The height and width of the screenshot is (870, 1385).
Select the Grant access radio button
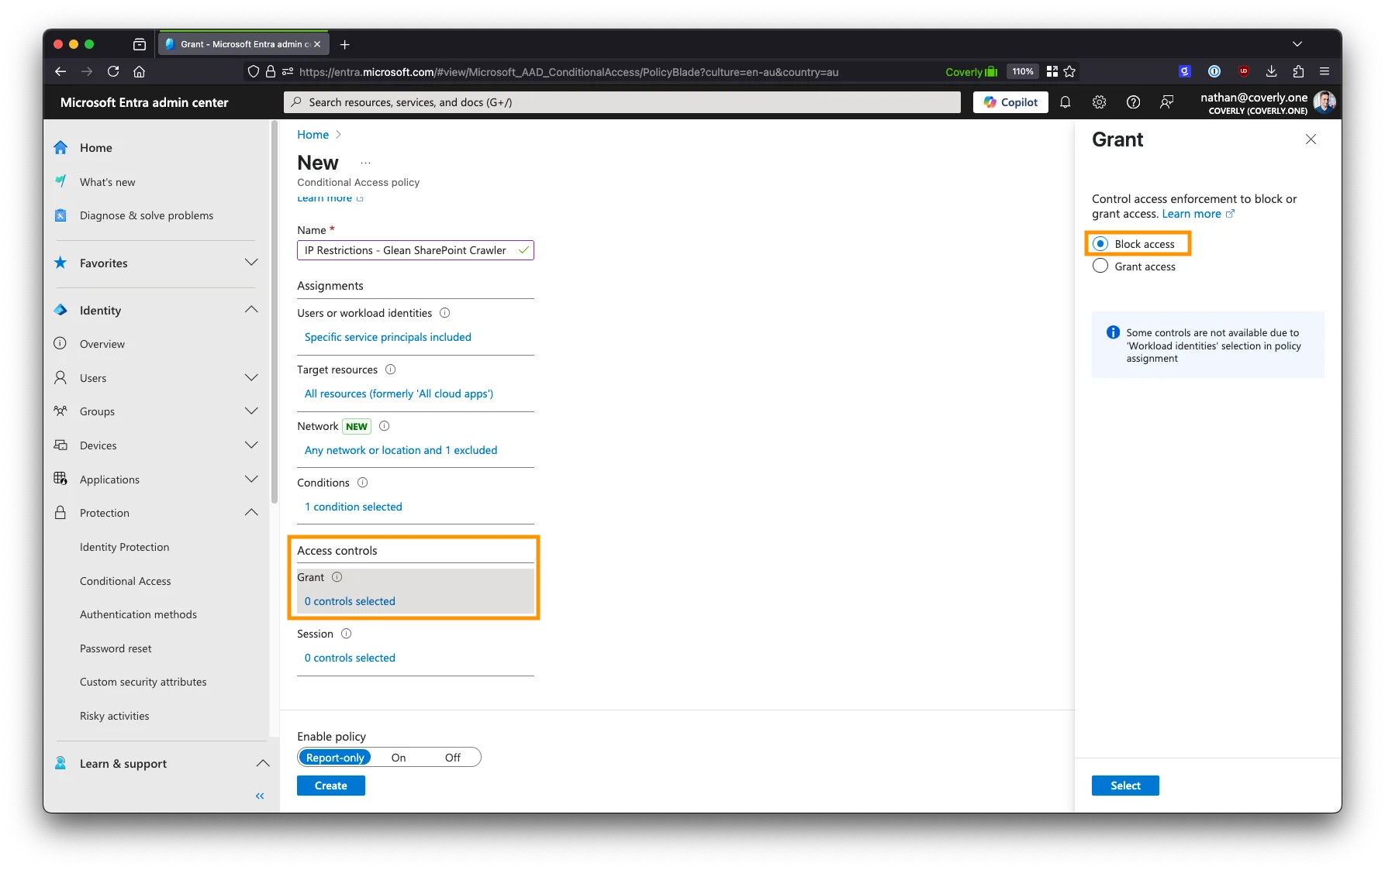1100,267
